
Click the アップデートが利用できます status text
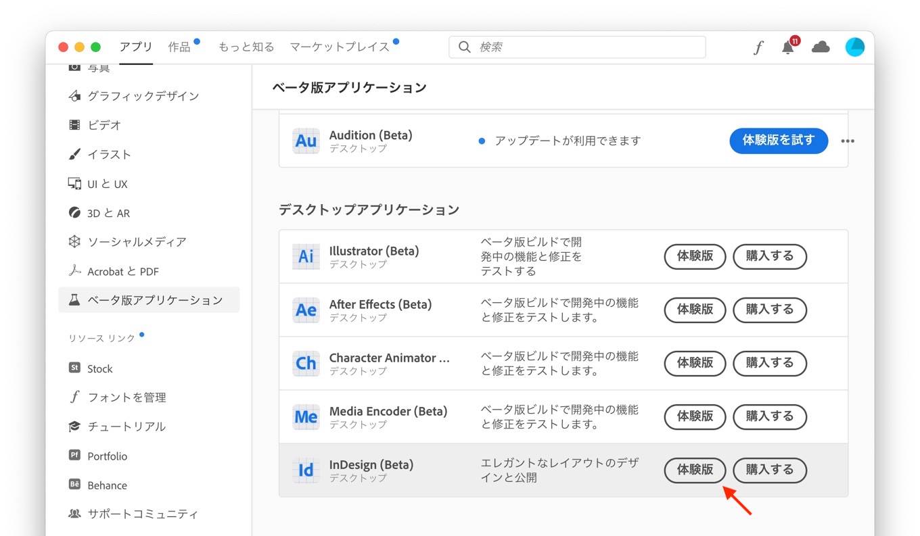pyautogui.click(x=568, y=141)
